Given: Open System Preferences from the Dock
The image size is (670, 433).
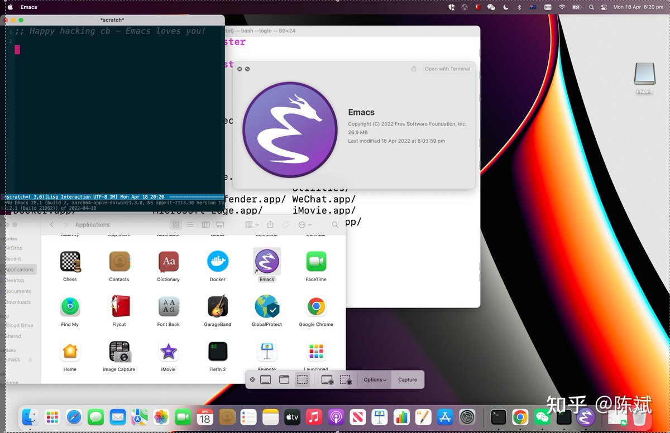Looking at the screenshot, I should tap(467, 417).
